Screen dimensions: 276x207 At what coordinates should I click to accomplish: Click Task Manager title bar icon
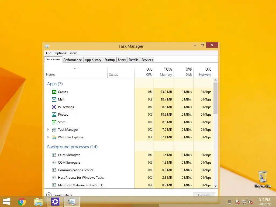(47, 46)
